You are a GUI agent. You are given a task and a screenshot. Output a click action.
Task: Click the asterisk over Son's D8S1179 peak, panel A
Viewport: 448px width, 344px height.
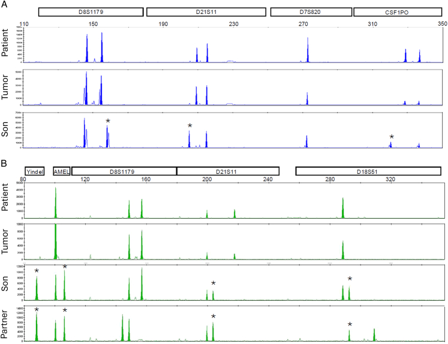pyautogui.click(x=108, y=121)
